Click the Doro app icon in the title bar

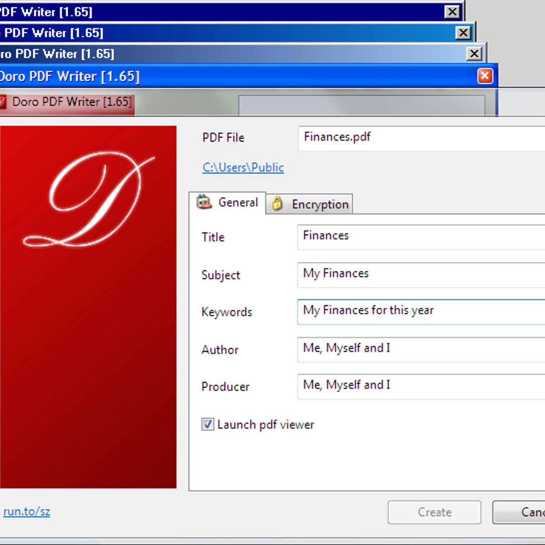(2, 102)
